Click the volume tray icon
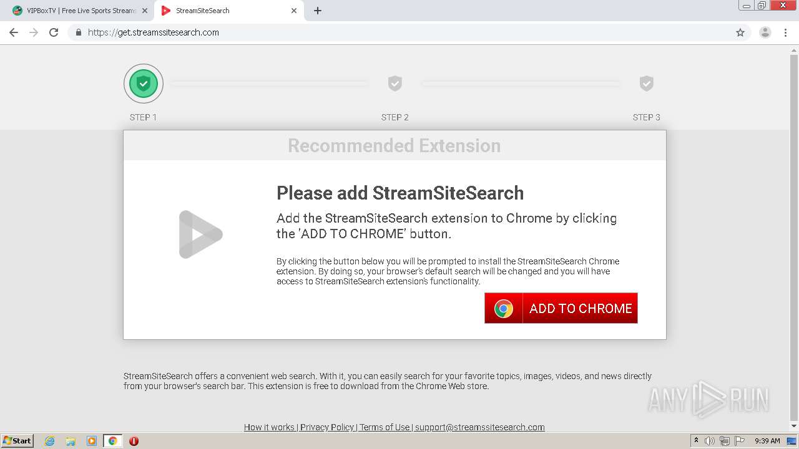 click(710, 441)
